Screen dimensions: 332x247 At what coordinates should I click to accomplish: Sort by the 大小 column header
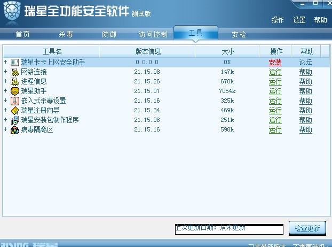pyautogui.click(x=227, y=51)
